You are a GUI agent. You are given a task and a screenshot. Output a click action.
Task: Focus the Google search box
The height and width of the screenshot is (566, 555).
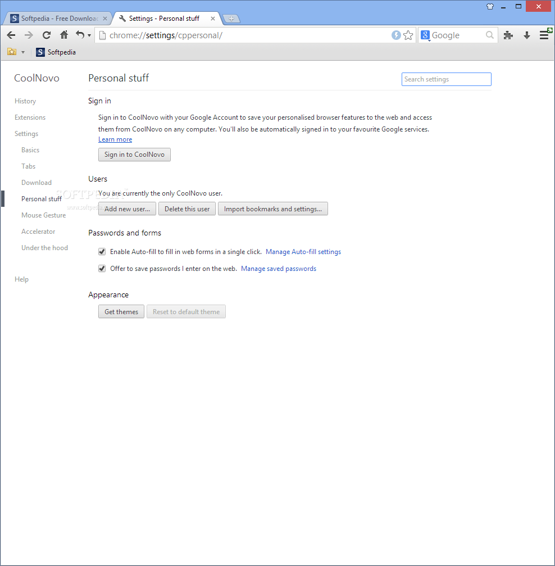[457, 35]
